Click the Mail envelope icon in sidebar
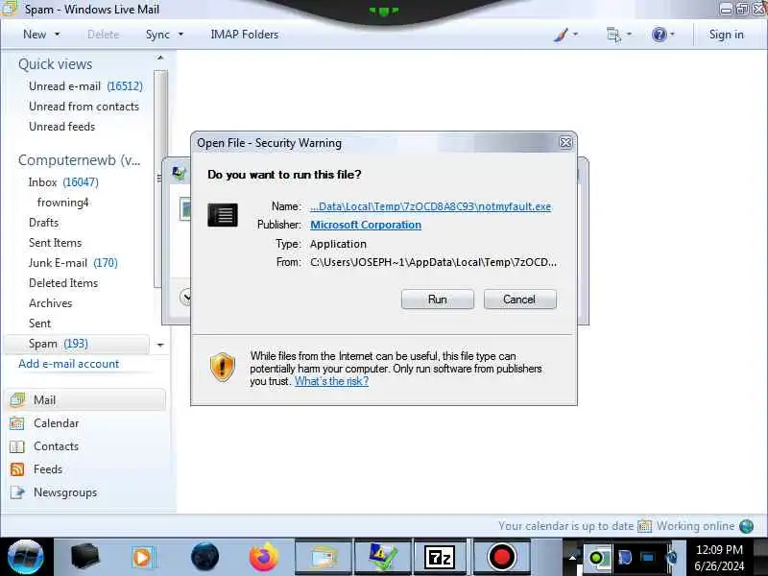The width and height of the screenshot is (768, 576). [x=17, y=399]
